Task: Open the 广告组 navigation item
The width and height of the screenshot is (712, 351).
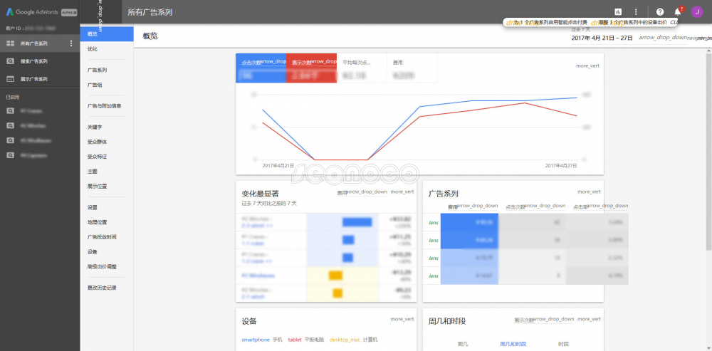Action: 95,85
